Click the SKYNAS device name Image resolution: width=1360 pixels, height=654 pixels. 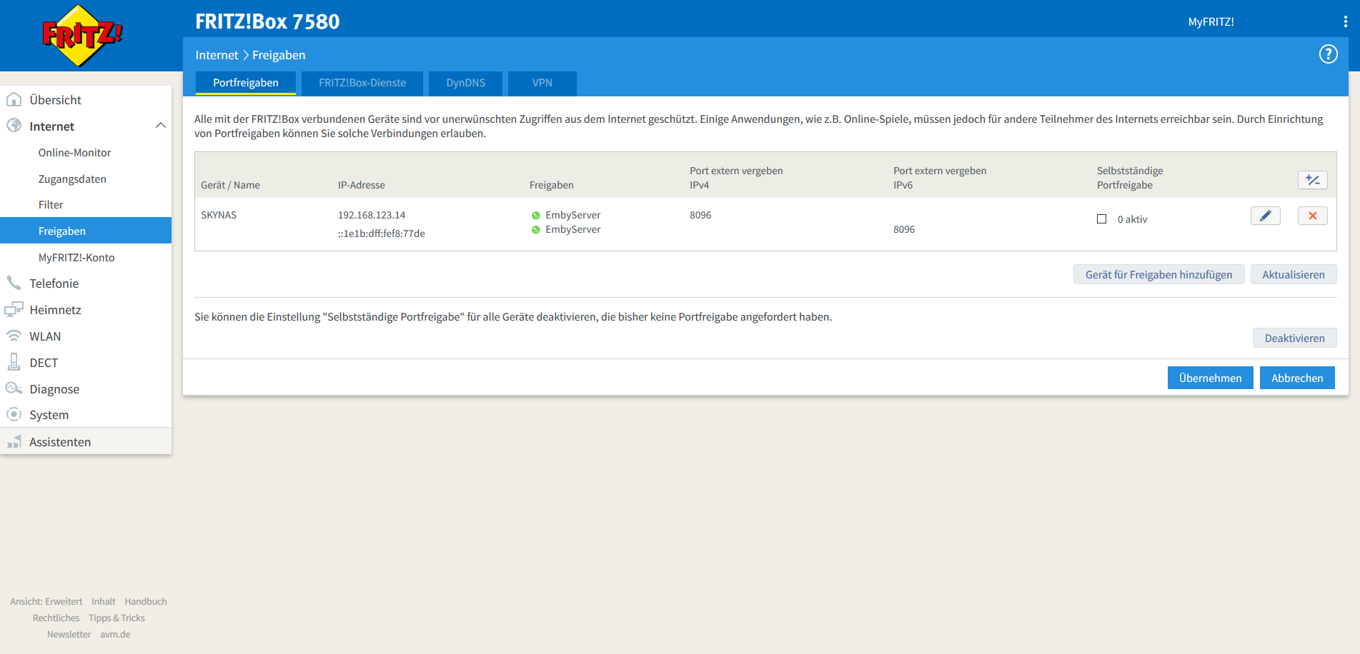pos(219,215)
